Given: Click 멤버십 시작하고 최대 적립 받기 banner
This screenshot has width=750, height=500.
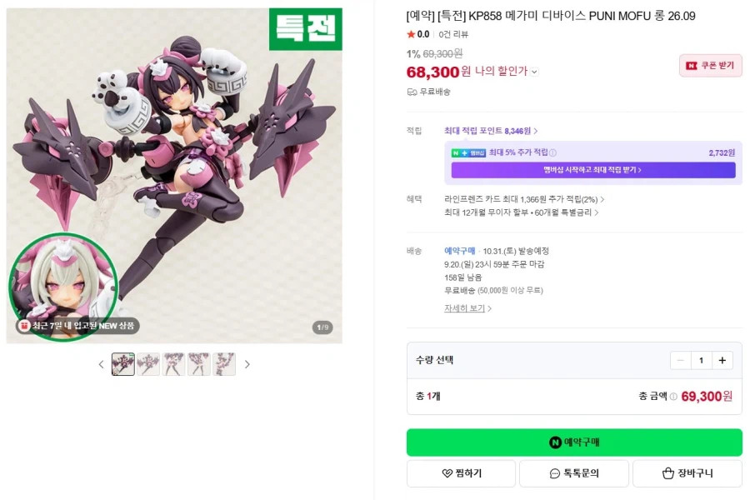Looking at the screenshot, I should (592, 170).
